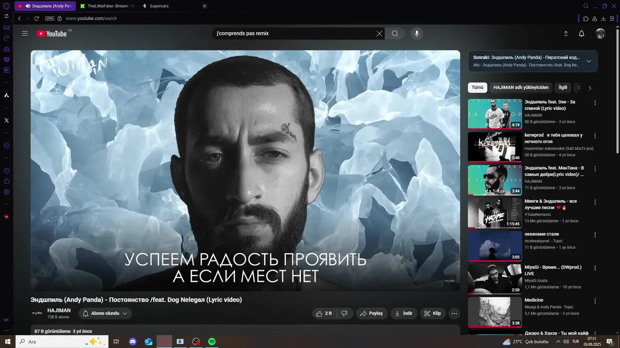The height and width of the screenshot is (348, 620).
Task: Open the YouTube notifications bell
Action: click(x=582, y=33)
